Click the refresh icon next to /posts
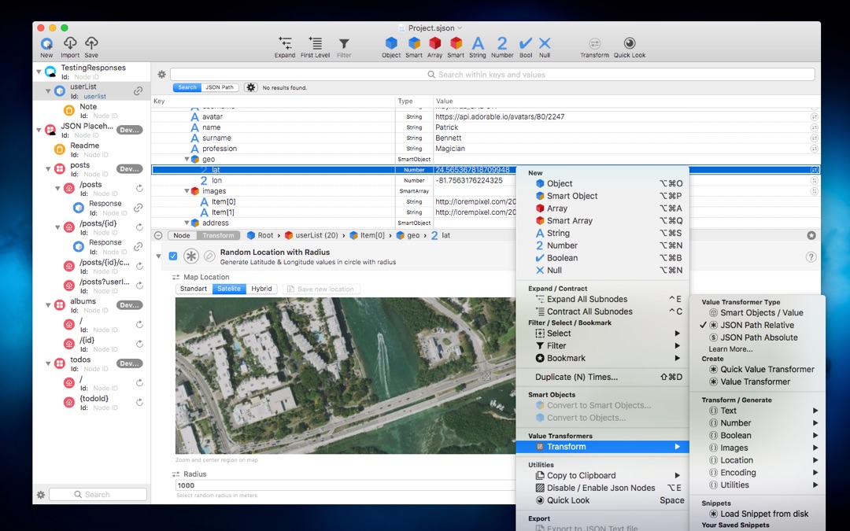 [x=139, y=188]
